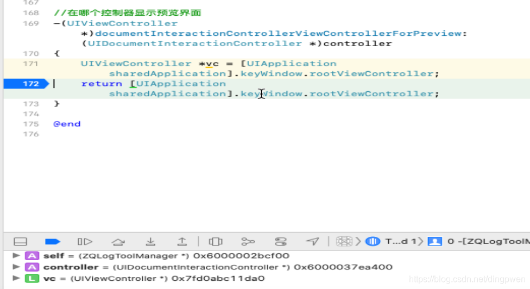
Task: Click documentInteractionControllerViewControllerForPreview method name
Action: [x=279, y=34]
